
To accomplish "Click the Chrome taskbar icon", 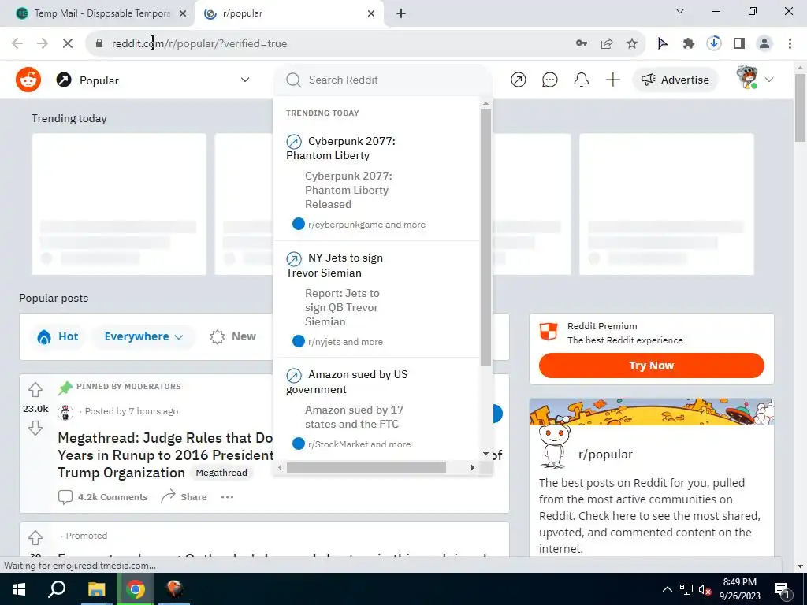I will (x=136, y=589).
